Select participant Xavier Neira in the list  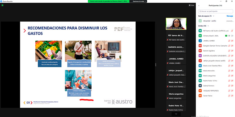(x=216, y=96)
